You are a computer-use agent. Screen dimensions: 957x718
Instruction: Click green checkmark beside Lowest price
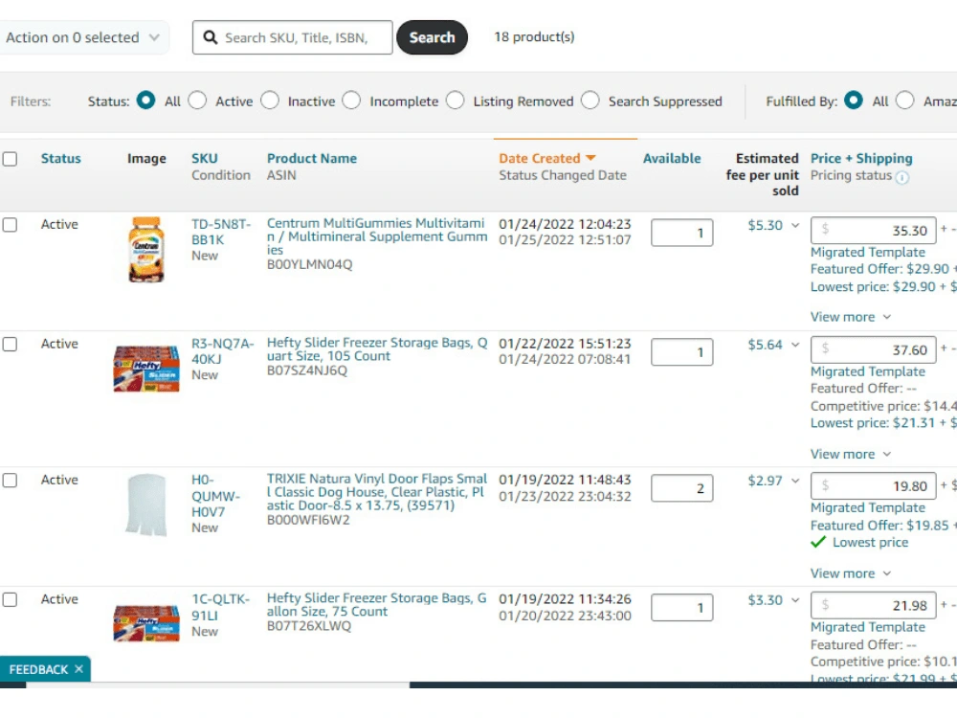tap(818, 542)
